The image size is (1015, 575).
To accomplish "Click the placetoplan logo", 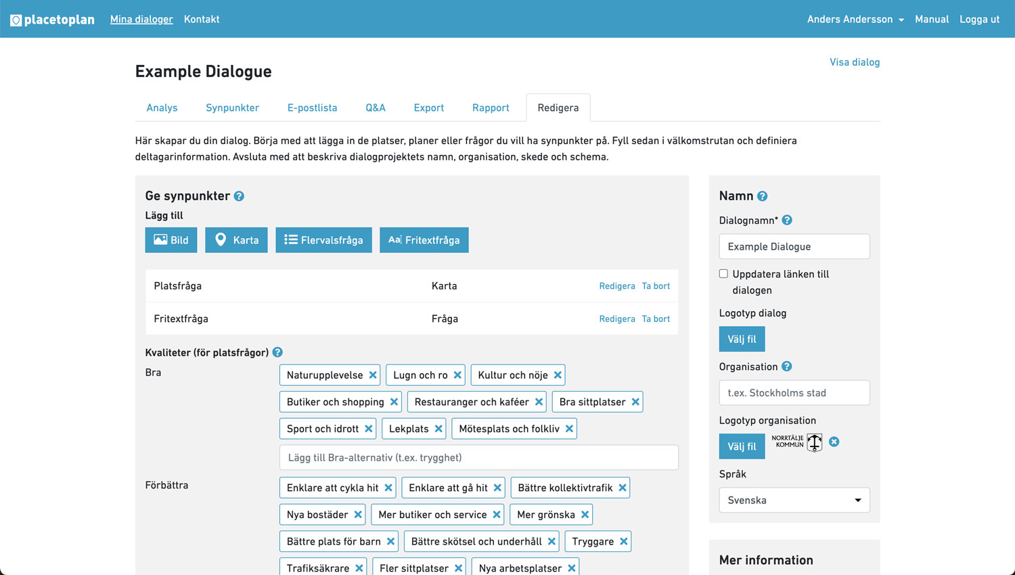I will point(52,20).
